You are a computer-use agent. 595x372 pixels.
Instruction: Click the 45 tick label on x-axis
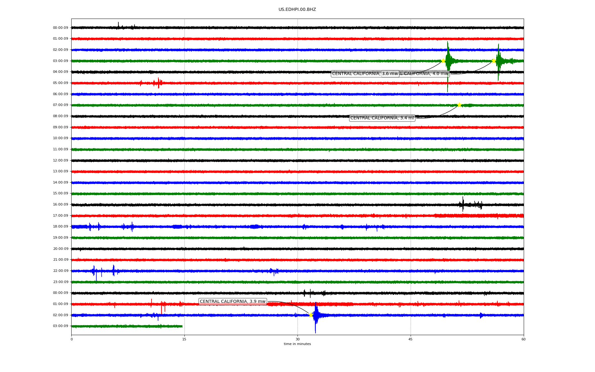[411, 339]
